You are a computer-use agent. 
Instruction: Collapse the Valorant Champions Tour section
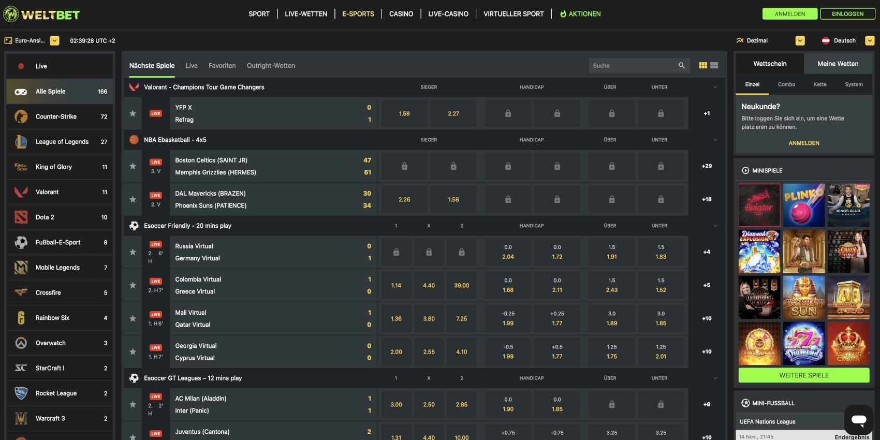coord(715,87)
